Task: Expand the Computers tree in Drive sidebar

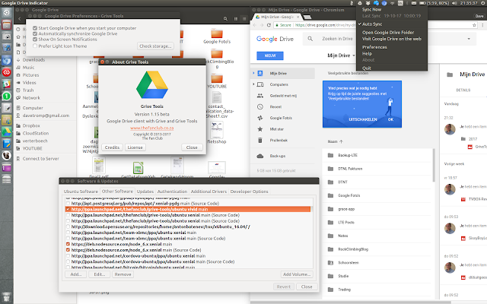Action: 253,84
